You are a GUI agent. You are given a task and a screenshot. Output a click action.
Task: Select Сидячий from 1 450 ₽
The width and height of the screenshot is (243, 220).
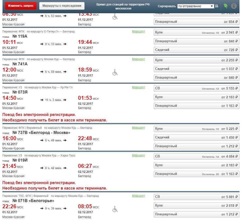point(197,137)
